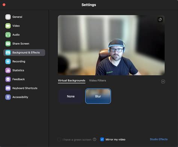Screen dimensions: 178x147
Task: Click the Share Screen icon
Action: click(8, 44)
